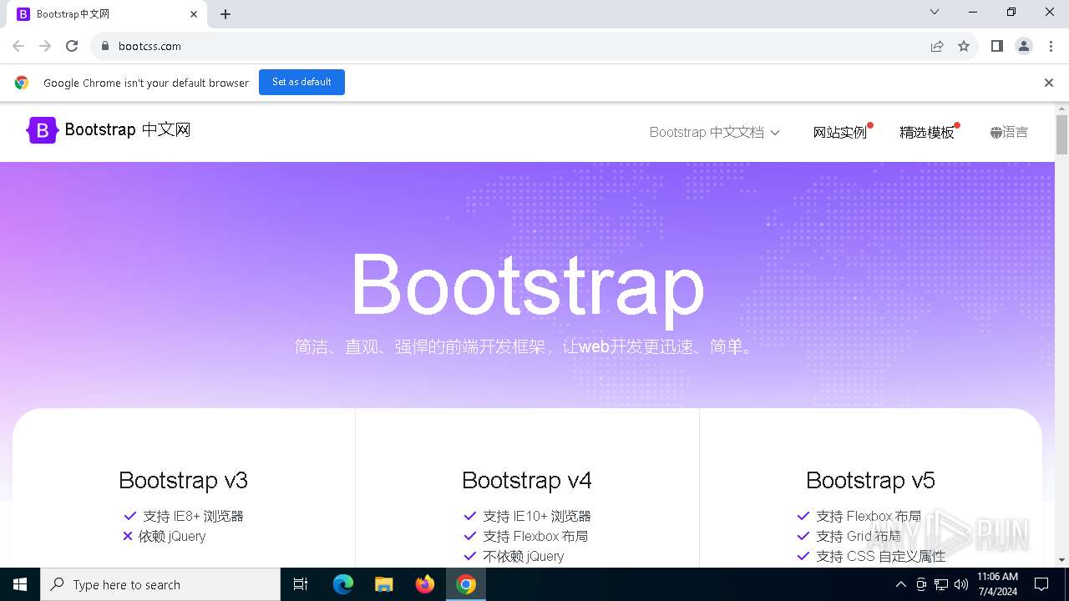The width and height of the screenshot is (1069, 601).
Task: Click the tagline 简洁、直观、强悍的前端开发框架
Action: (420, 346)
